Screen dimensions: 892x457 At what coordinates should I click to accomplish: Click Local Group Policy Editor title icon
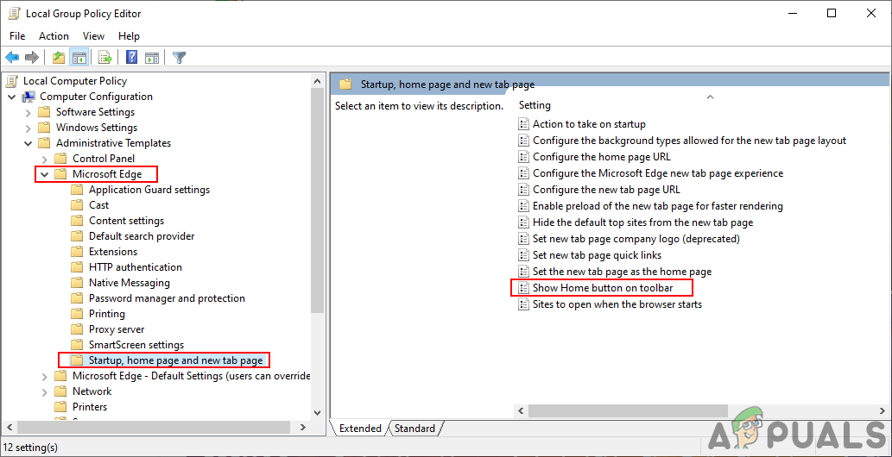click(14, 14)
